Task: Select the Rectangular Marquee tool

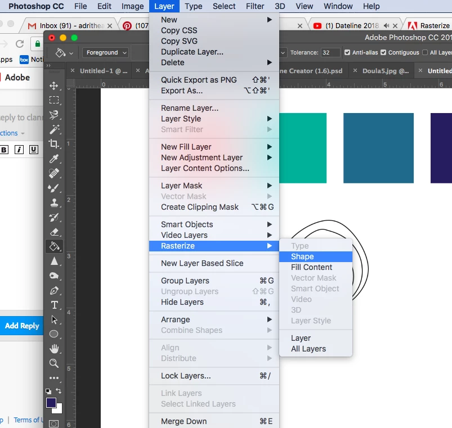Action: (54, 100)
